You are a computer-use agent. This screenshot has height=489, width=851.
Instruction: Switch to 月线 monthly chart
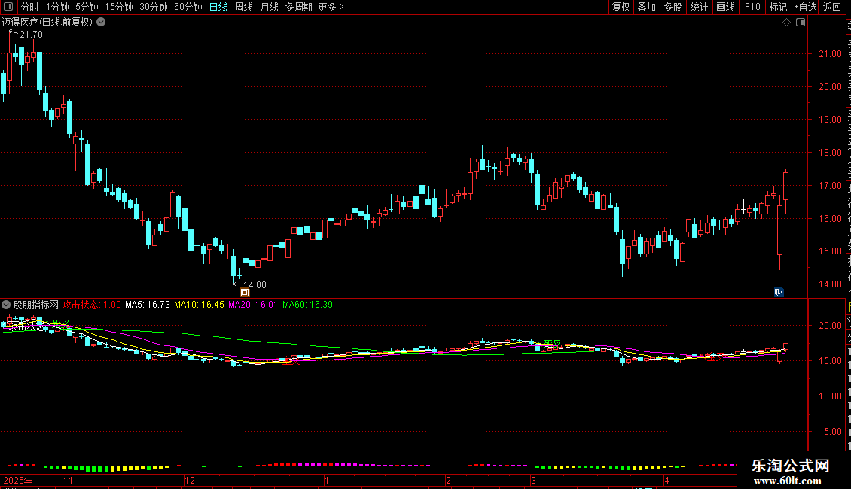tap(269, 7)
